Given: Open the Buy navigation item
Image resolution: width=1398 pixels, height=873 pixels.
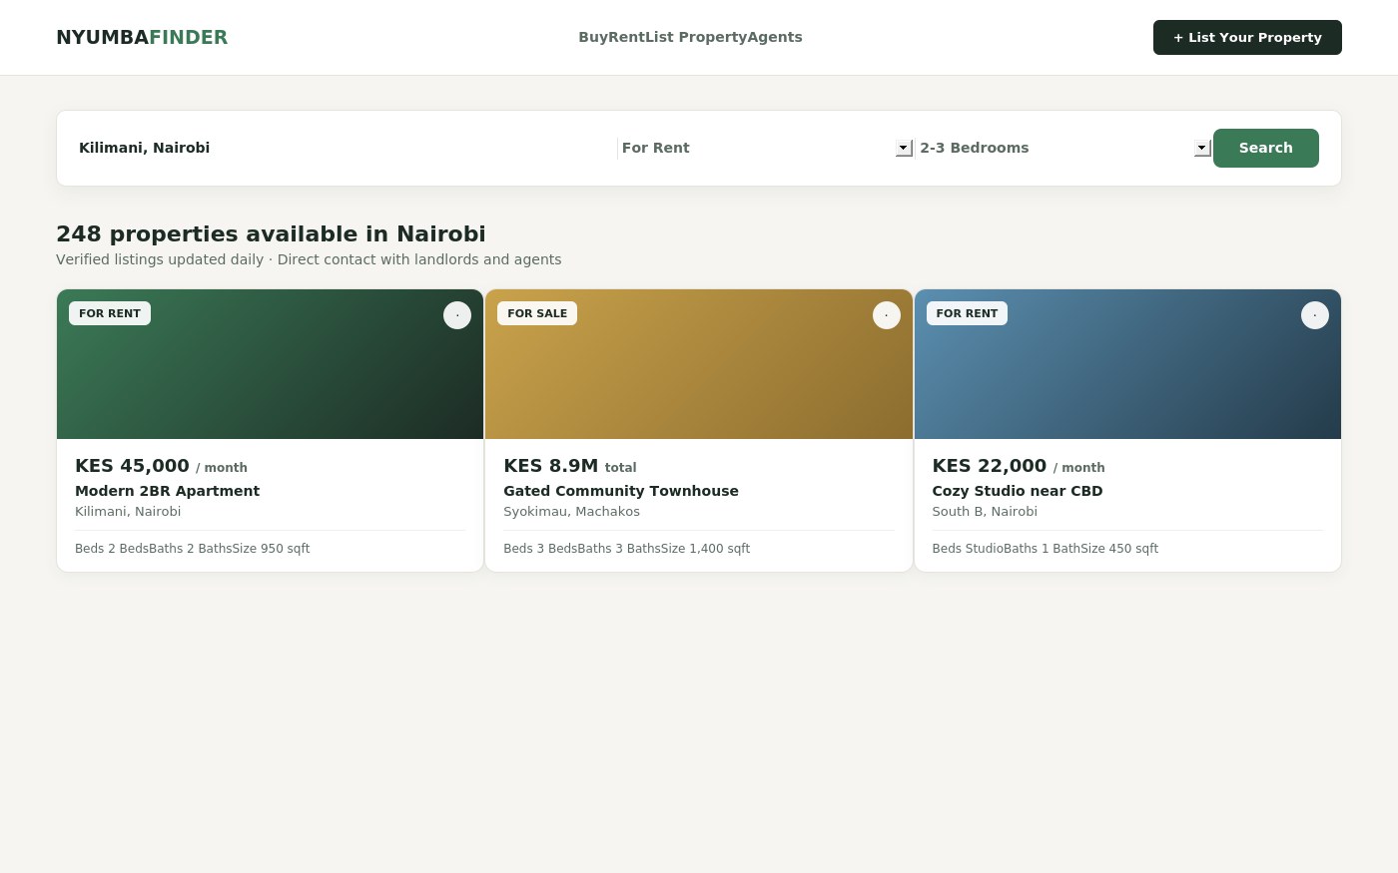Looking at the screenshot, I should point(593,37).
